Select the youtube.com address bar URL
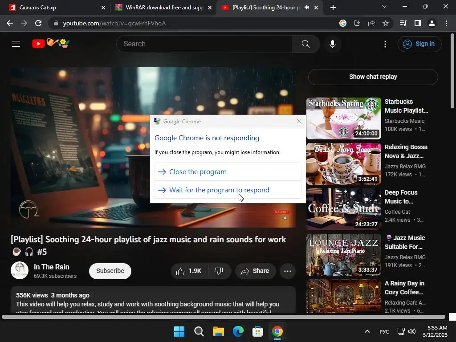Image resolution: width=456 pixels, height=342 pixels. point(114,23)
